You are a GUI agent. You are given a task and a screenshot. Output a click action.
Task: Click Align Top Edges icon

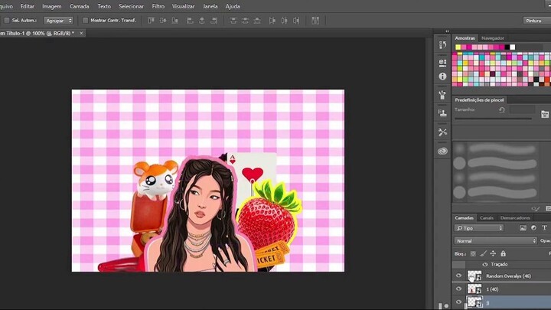[x=151, y=21]
